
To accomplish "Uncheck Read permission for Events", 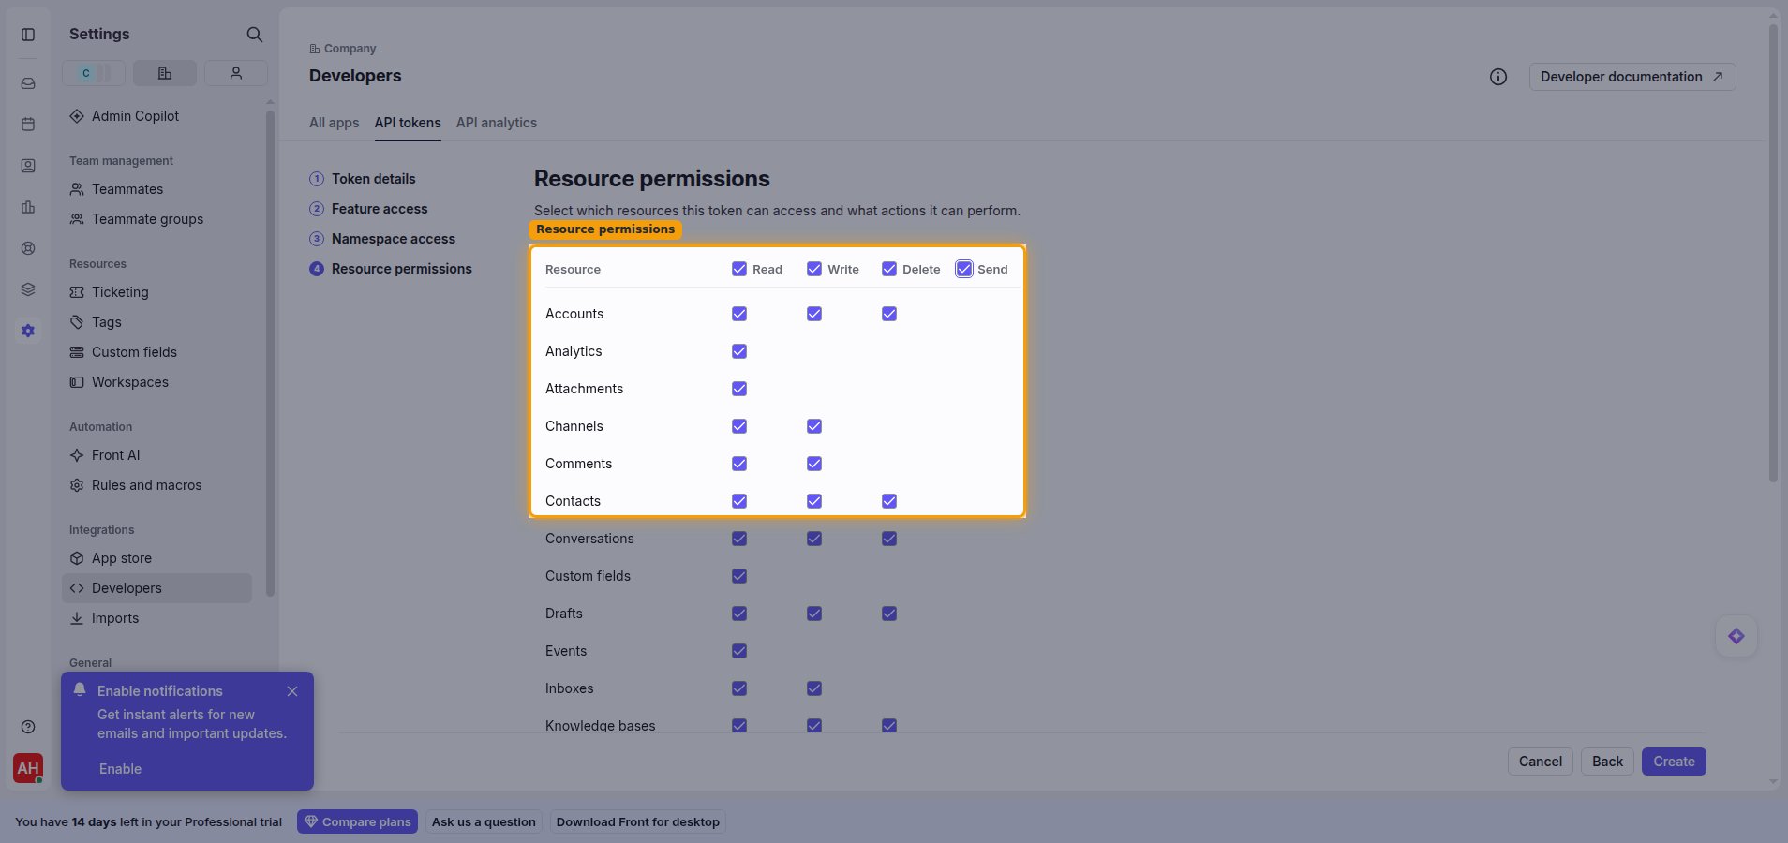I will pyautogui.click(x=739, y=651).
